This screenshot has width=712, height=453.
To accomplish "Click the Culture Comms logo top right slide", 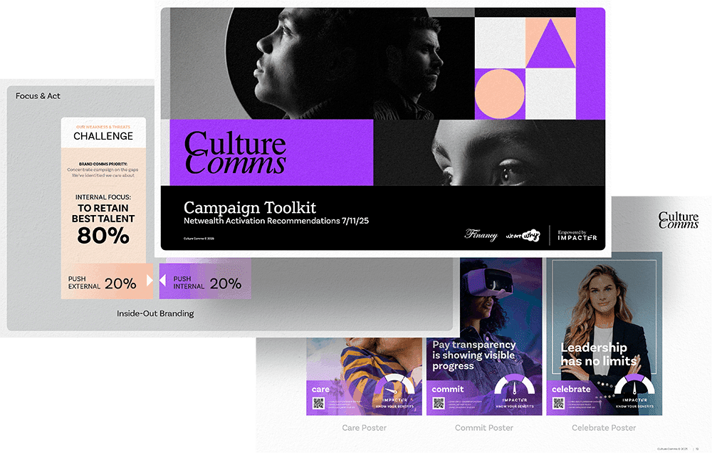I will click(679, 220).
